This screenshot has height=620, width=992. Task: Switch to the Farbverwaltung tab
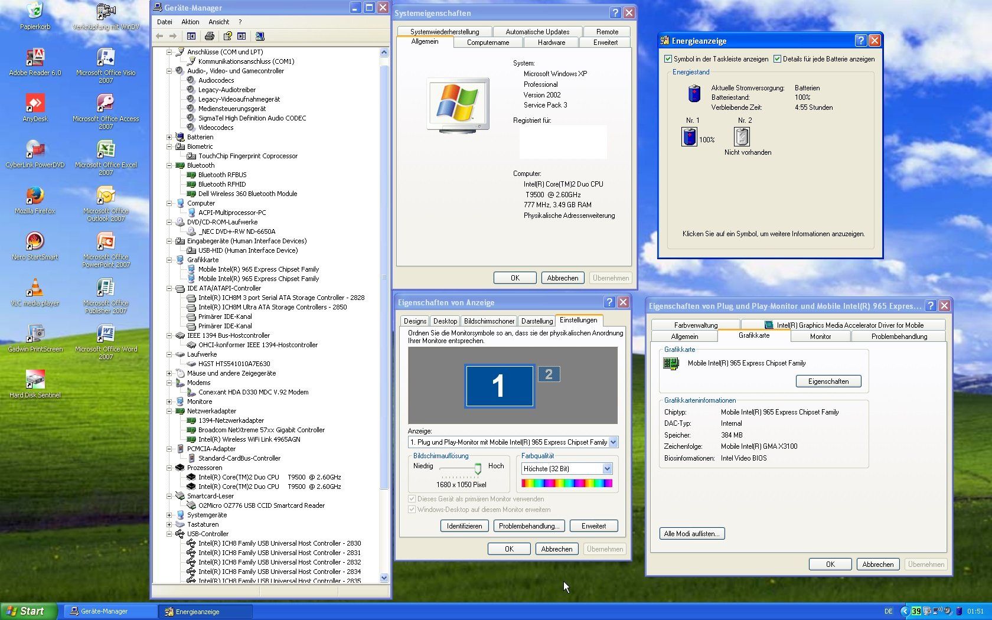pos(696,325)
